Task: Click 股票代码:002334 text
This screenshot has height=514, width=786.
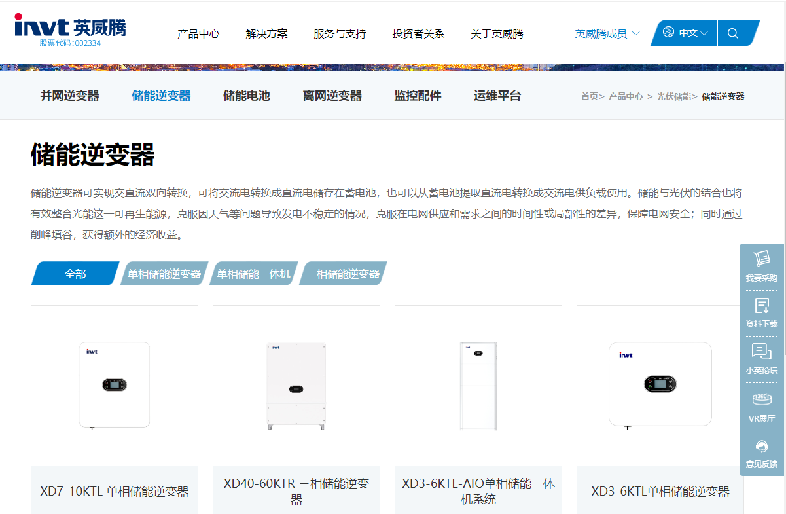Action: pyautogui.click(x=70, y=43)
